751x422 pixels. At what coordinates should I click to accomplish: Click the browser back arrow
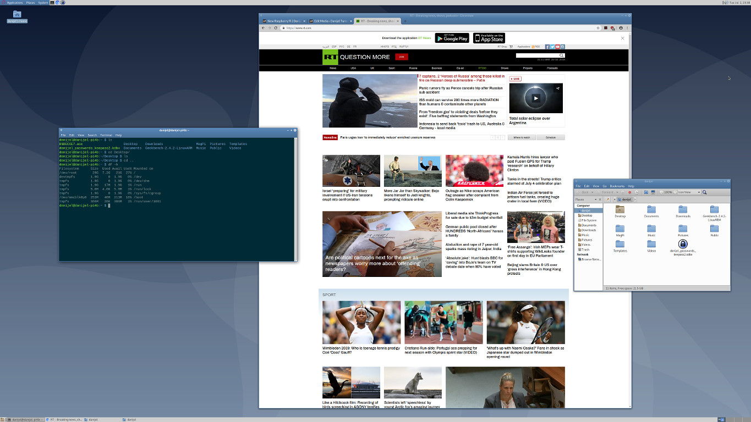pyautogui.click(x=262, y=28)
